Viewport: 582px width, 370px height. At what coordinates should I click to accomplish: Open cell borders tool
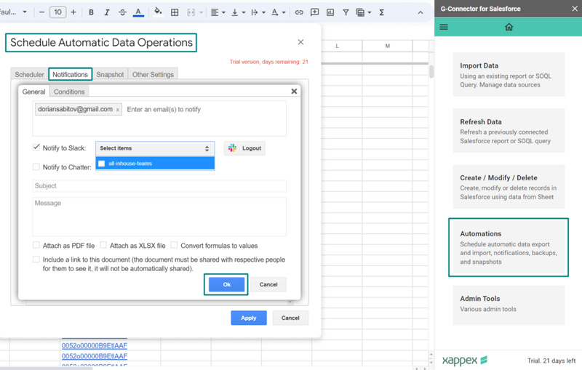(x=175, y=12)
